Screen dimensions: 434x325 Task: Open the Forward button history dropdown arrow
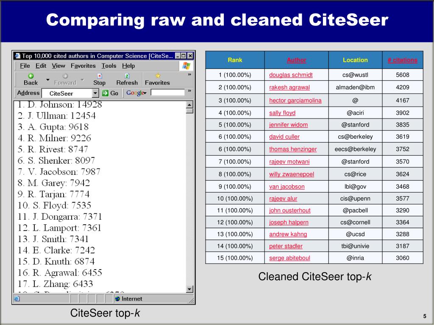coord(82,80)
